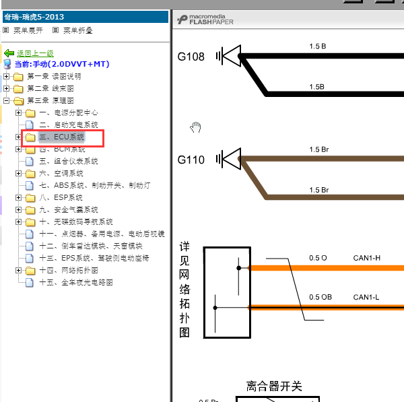Select 第三章 原理图 chapter

50,100
